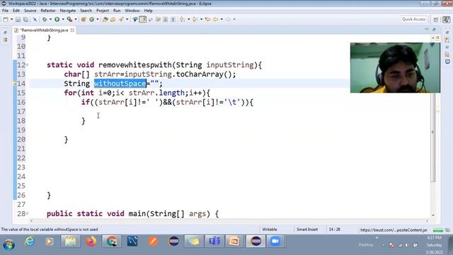Open the Refactor menu

48,11
